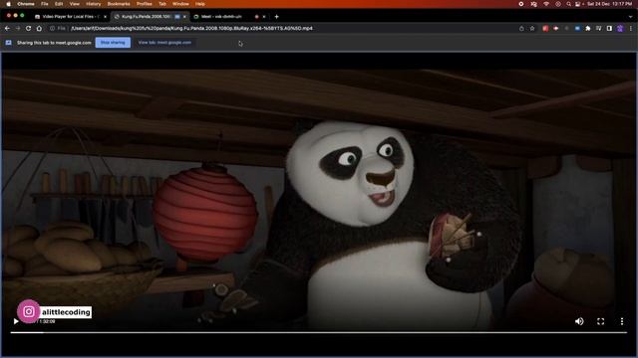Open the View menu

point(74,4)
